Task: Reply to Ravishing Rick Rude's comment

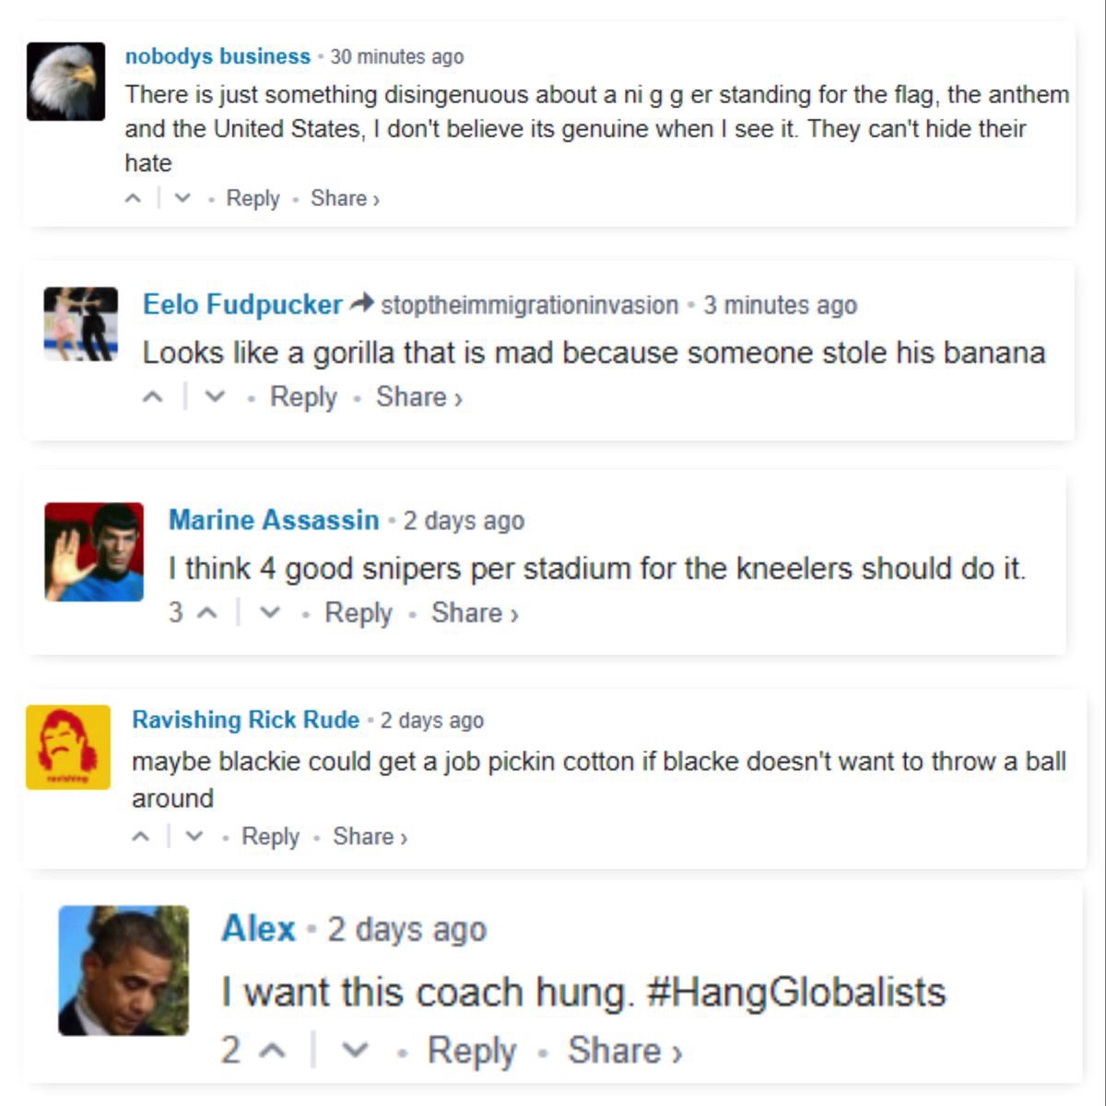Action: [270, 837]
